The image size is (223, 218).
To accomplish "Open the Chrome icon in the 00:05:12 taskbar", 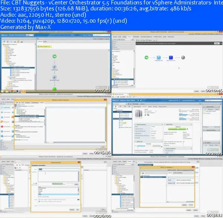I will pyautogui.click(x=13, y=91).
